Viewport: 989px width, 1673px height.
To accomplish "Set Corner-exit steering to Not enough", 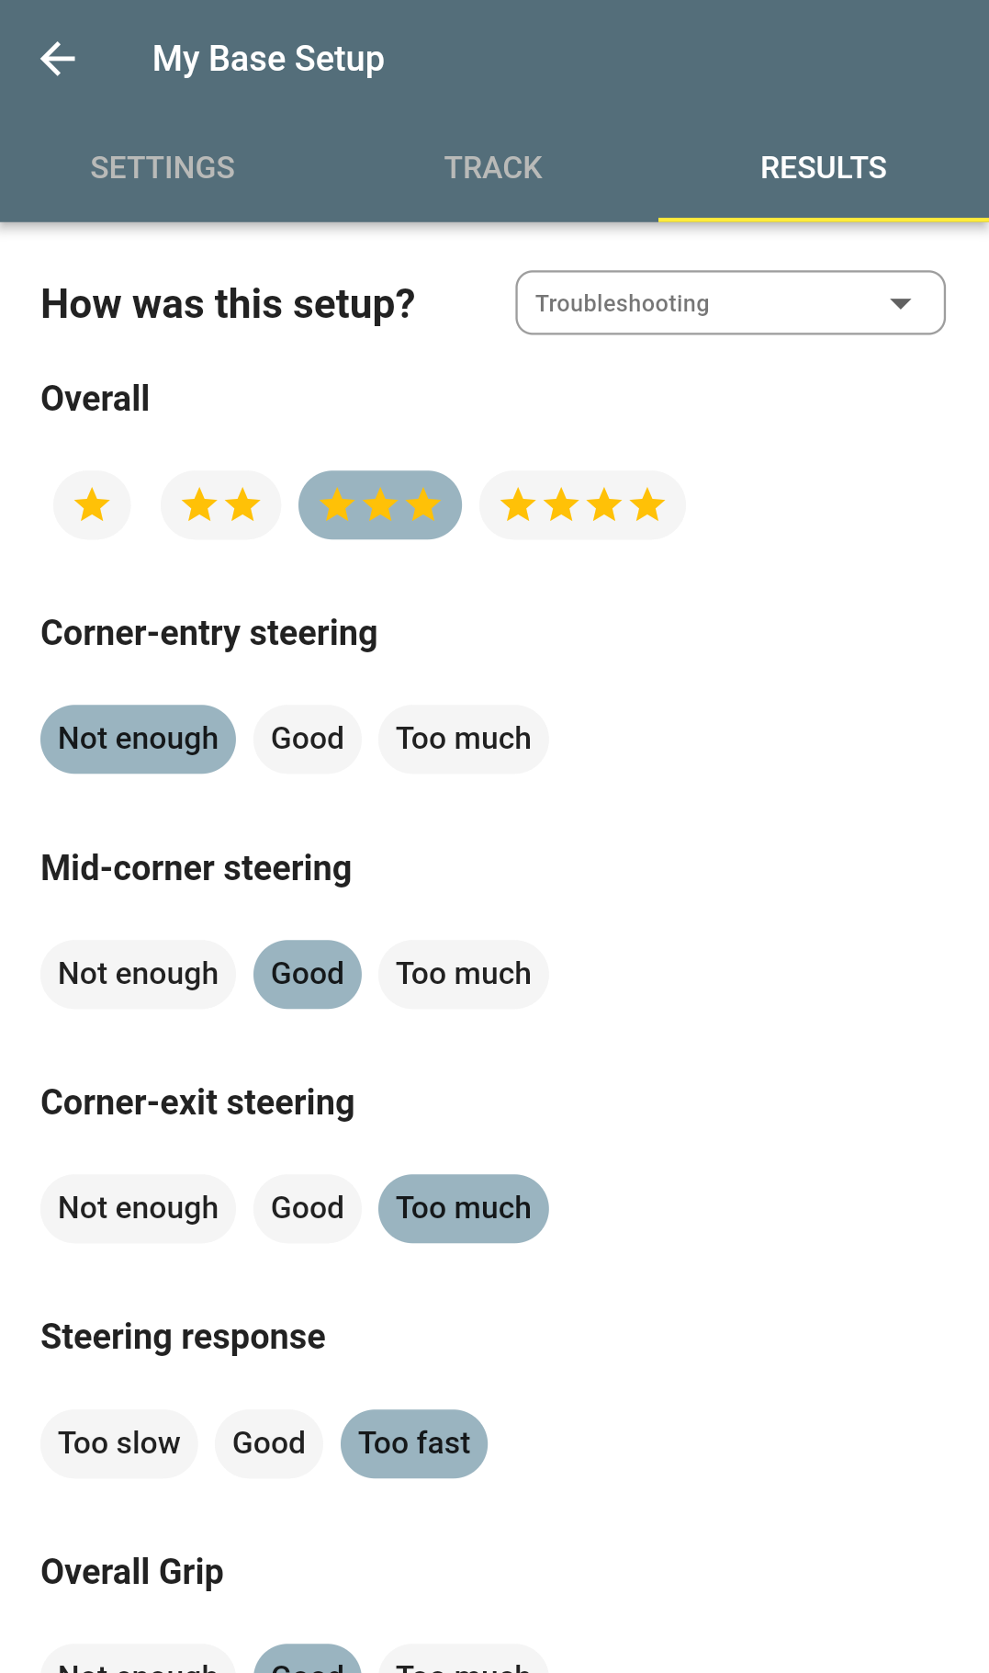I will click(x=138, y=1209).
